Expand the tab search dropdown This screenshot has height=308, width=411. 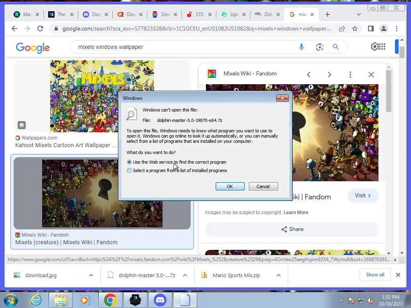point(358,14)
